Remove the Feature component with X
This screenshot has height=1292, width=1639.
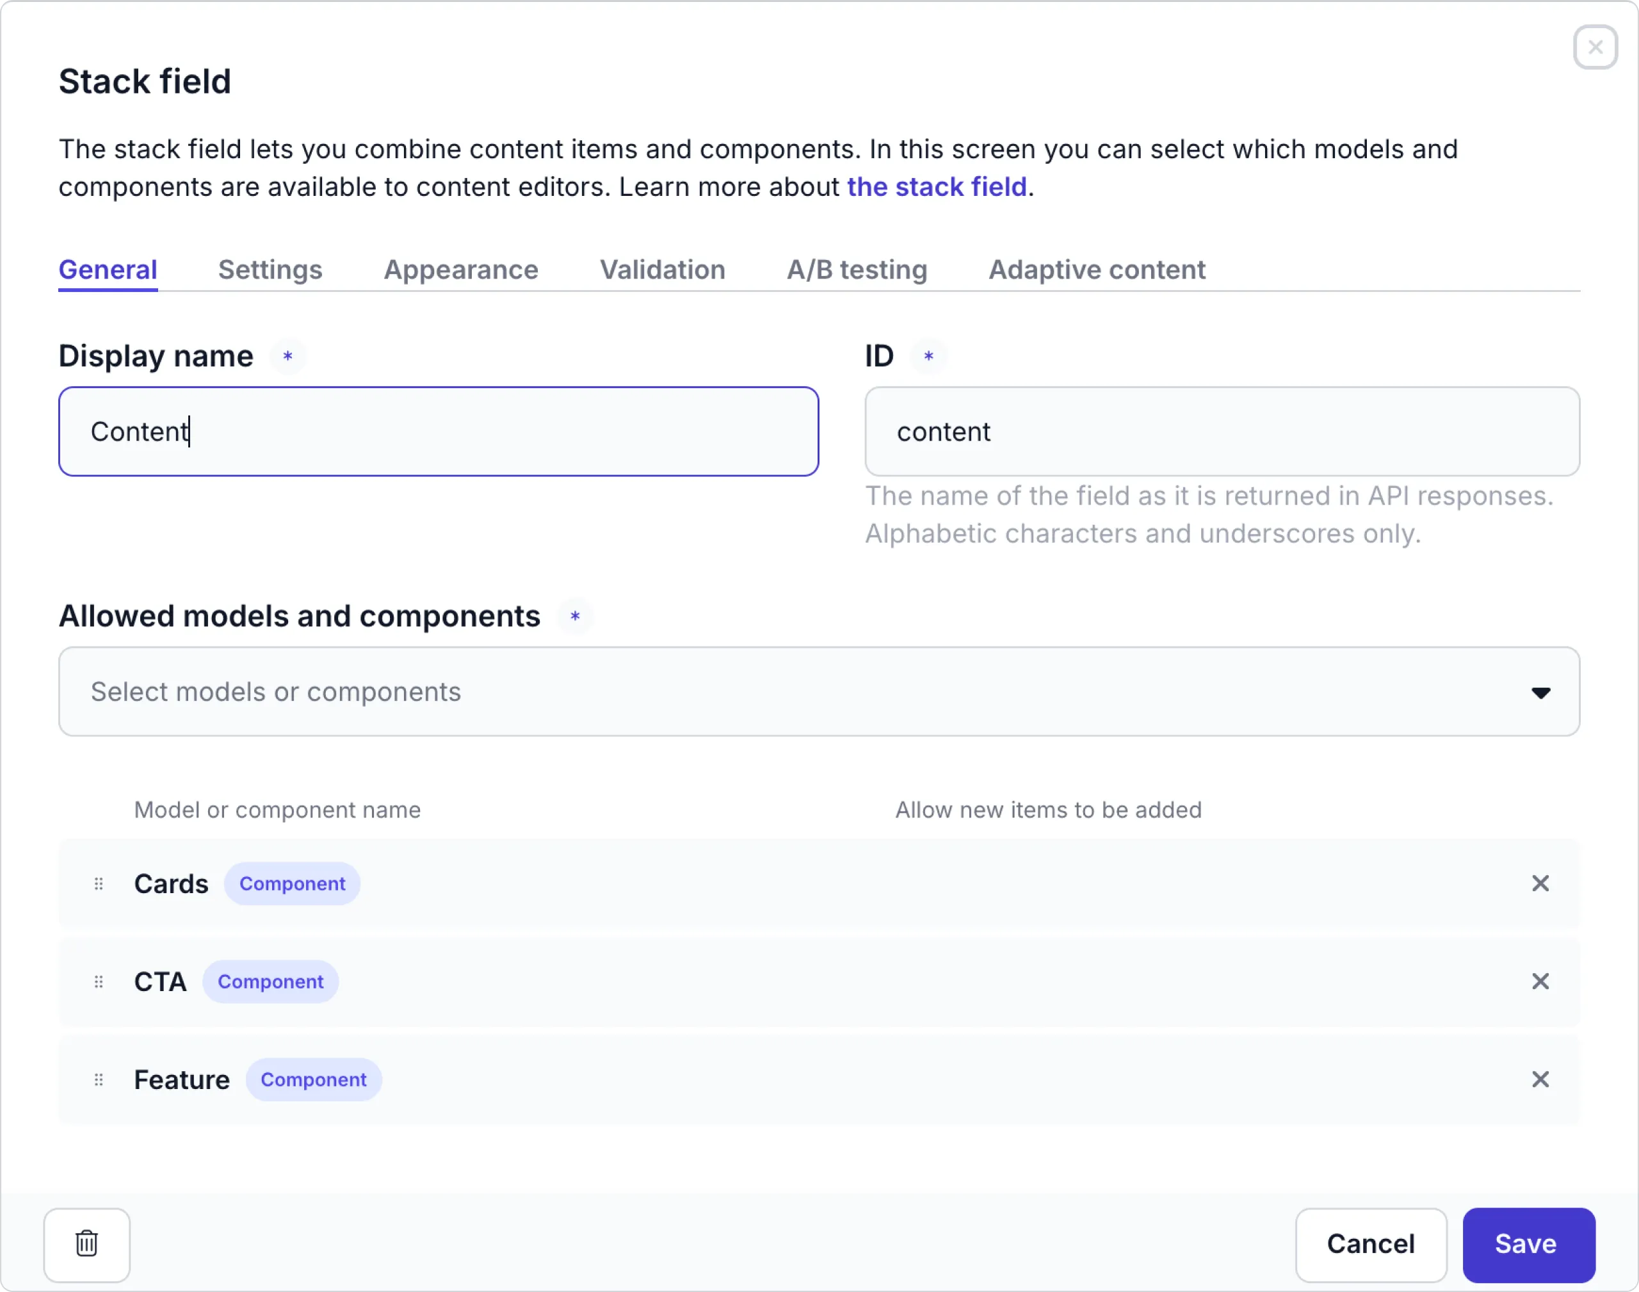click(1540, 1079)
